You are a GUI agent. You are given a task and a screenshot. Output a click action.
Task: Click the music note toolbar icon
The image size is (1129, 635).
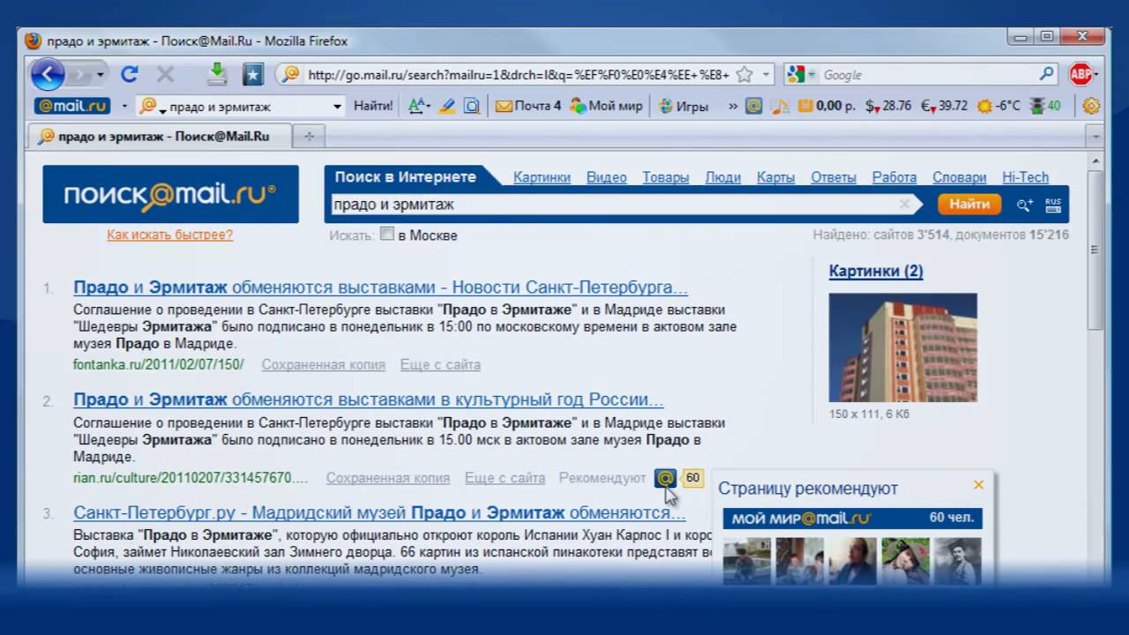click(x=780, y=106)
